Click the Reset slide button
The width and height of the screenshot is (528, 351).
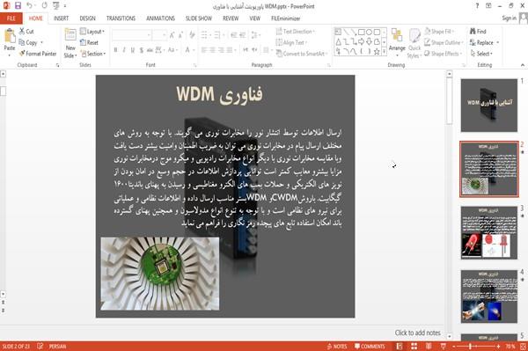click(89, 42)
